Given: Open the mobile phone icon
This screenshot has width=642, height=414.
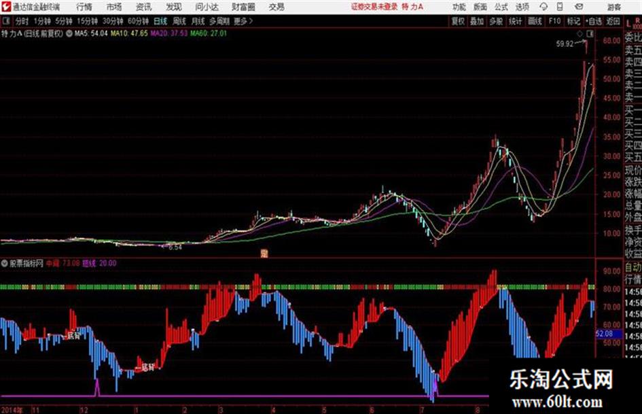Looking at the screenshot, I should [x=560, y=7].
